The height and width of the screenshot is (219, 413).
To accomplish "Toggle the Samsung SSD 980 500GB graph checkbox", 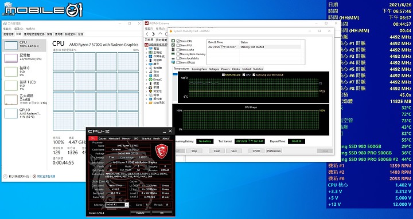I will 254,75.
